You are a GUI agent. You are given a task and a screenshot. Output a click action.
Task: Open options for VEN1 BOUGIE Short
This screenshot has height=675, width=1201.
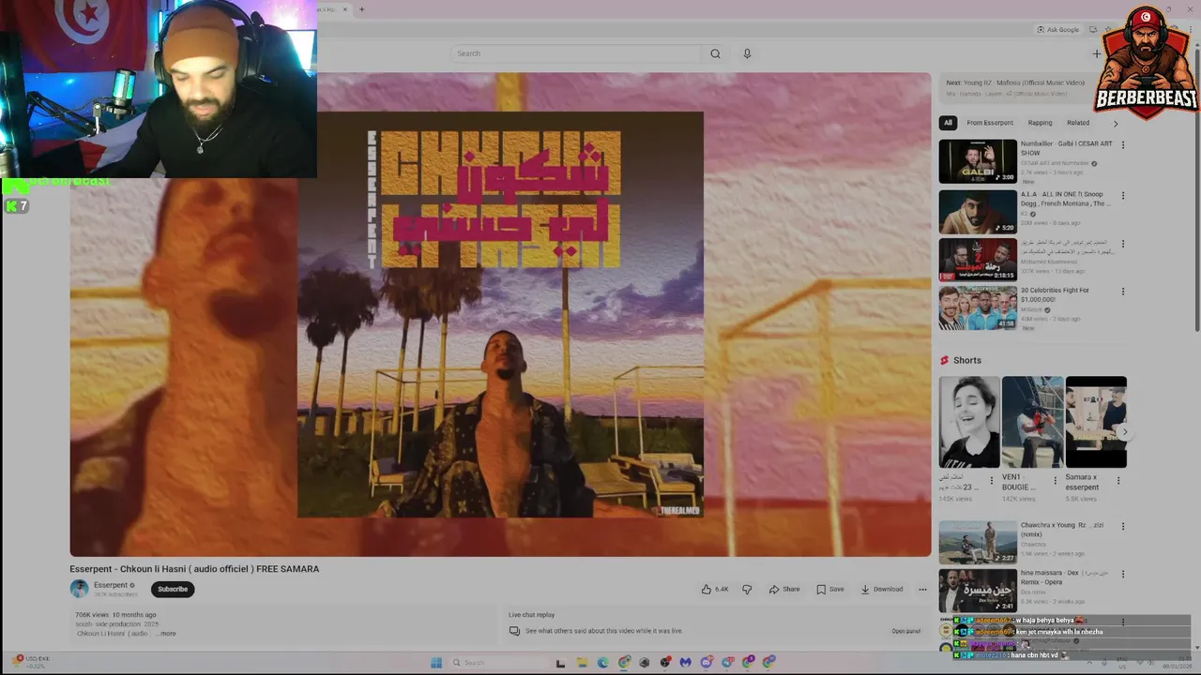pyautogui.click(x=1055, y=480)
